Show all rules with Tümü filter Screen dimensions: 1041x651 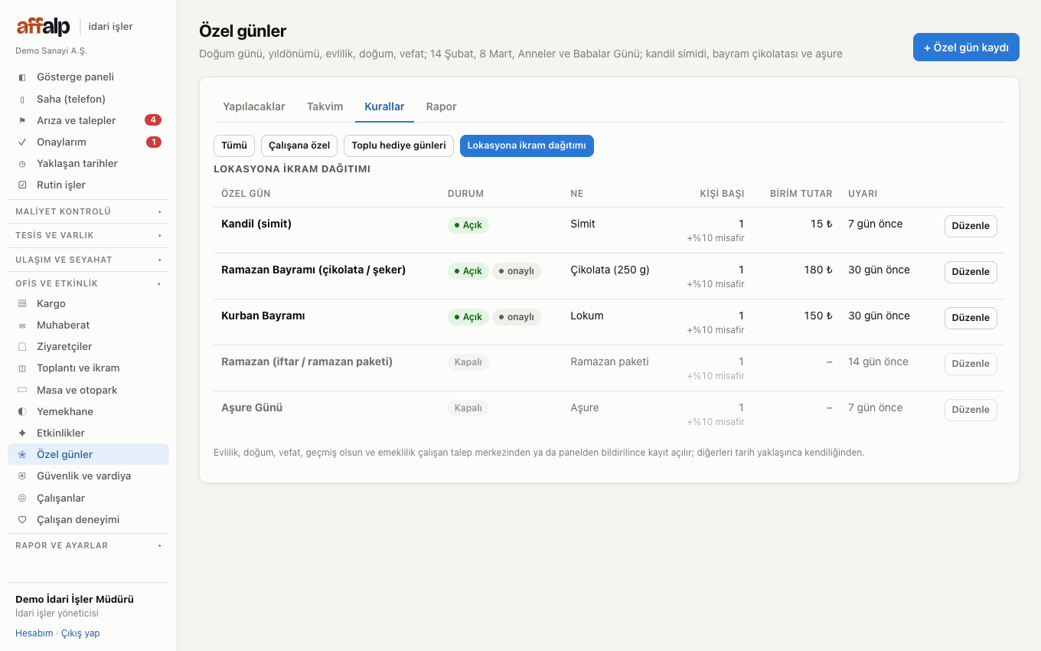tap(234, 146)
